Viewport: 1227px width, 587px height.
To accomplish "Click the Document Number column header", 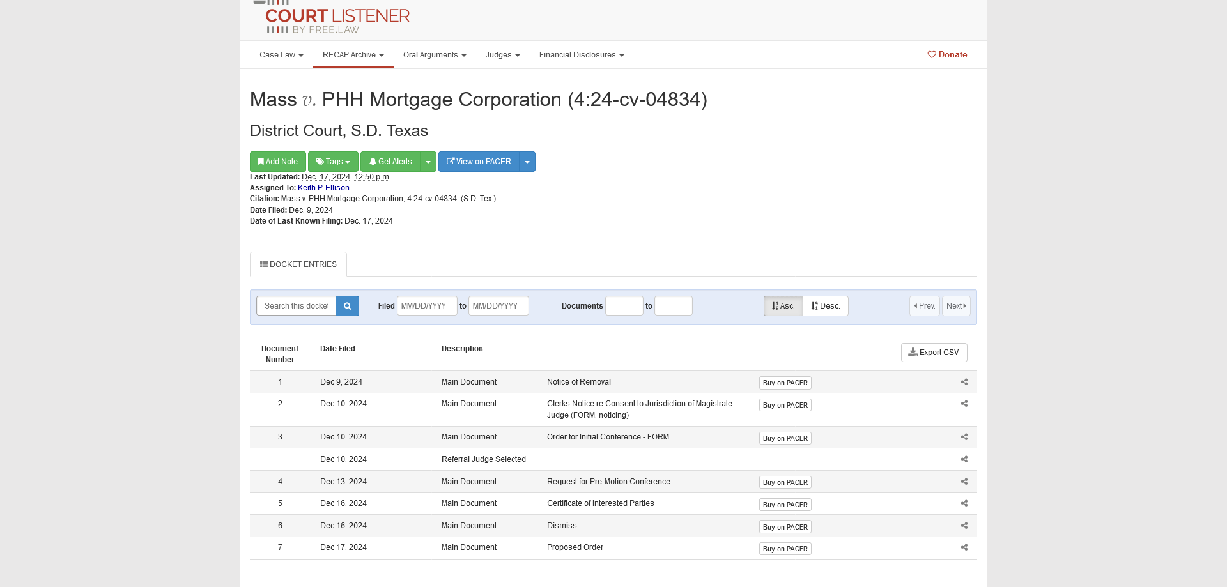I will pyautogui.click(x=280, y=354).
